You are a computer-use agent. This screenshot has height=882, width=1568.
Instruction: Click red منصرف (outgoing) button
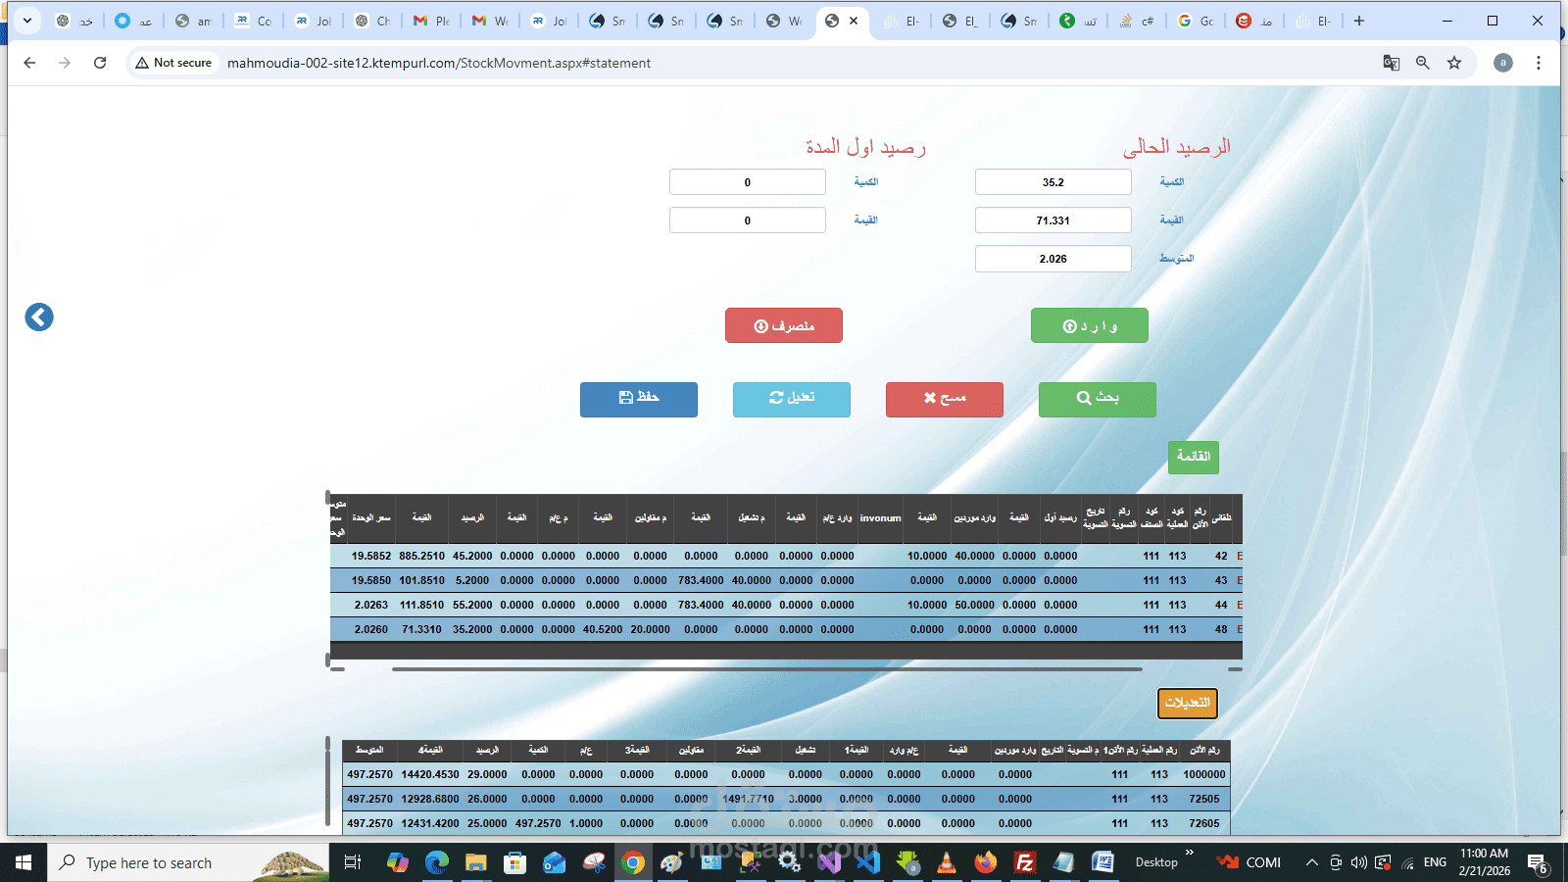click(x=784, y=325)
